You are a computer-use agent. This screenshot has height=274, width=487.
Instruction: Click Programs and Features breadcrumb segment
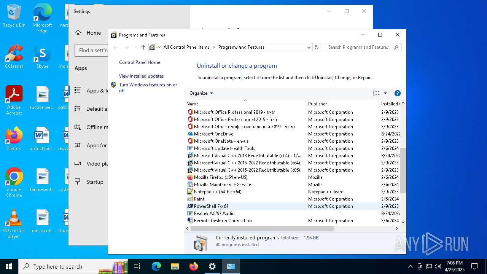pyautogui.click(x=241, y=47)
